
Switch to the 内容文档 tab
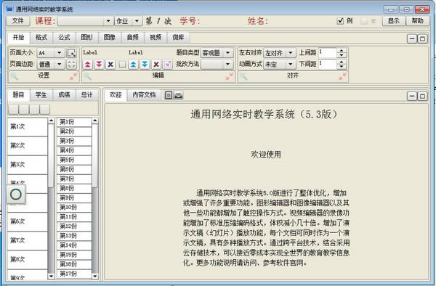pos(144,95)
